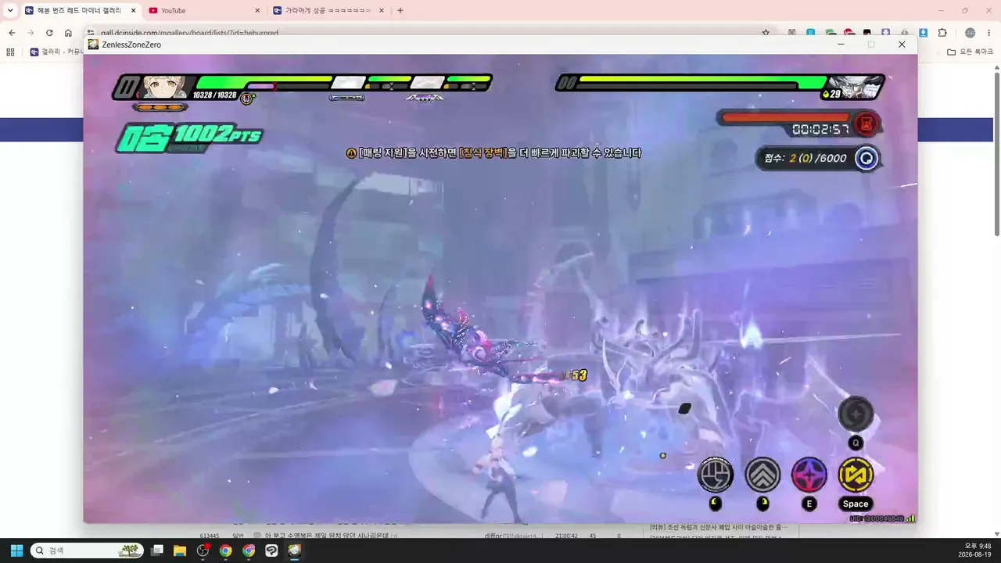Close the YouTube tab

click(x=257, y=10)
